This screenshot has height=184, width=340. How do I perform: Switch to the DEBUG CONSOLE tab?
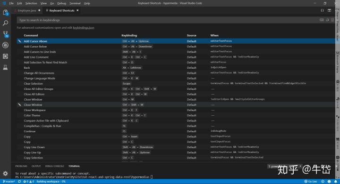point(54,166)
